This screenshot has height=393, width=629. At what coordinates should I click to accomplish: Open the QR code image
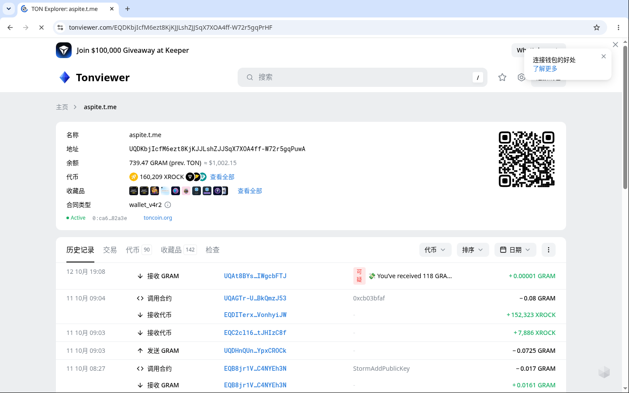527,159
